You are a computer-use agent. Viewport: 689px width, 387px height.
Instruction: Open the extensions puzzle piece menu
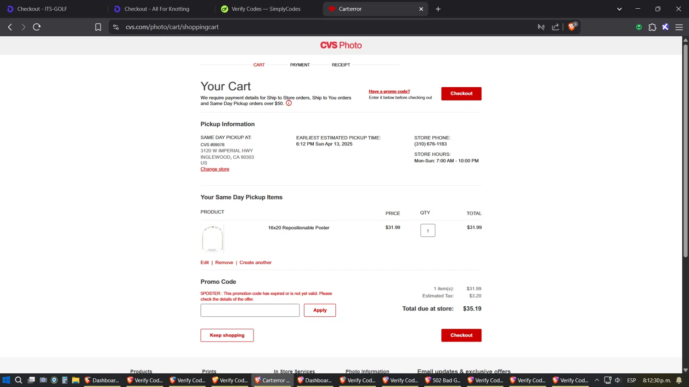coord(652,27)
